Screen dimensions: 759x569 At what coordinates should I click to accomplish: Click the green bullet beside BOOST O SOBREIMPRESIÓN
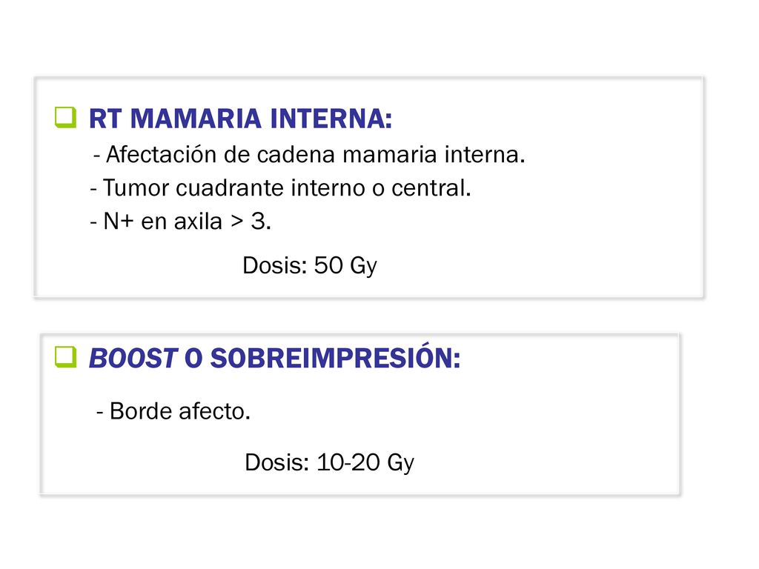65,357
